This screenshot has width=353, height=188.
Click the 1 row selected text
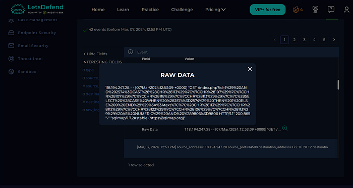[x=141, y=165]
